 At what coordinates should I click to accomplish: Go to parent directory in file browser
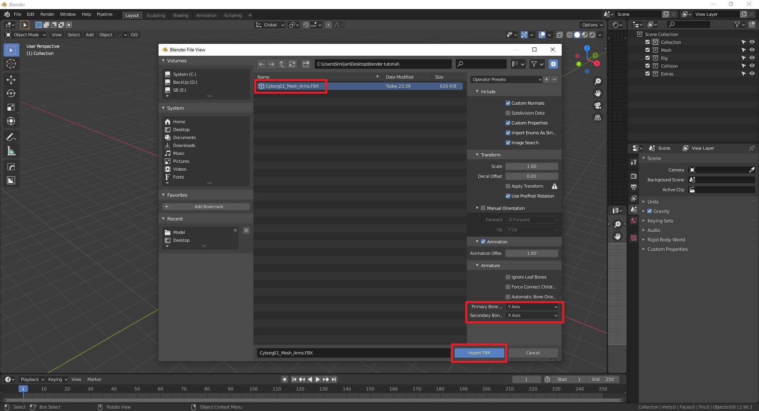282,64
